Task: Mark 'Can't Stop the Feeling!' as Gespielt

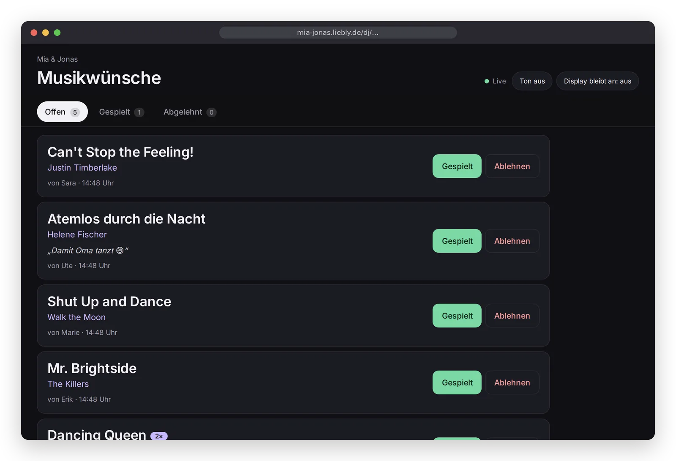Action: [x=457, y=166]
